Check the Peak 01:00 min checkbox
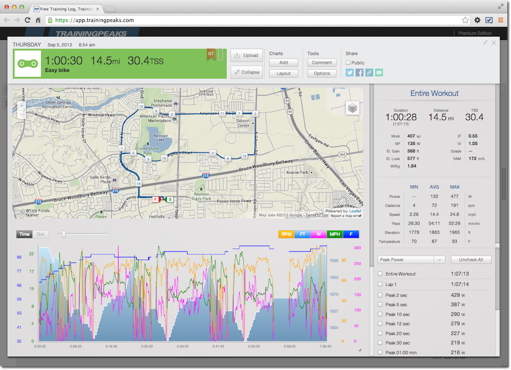511x370 pixels. tap(380, 352)
